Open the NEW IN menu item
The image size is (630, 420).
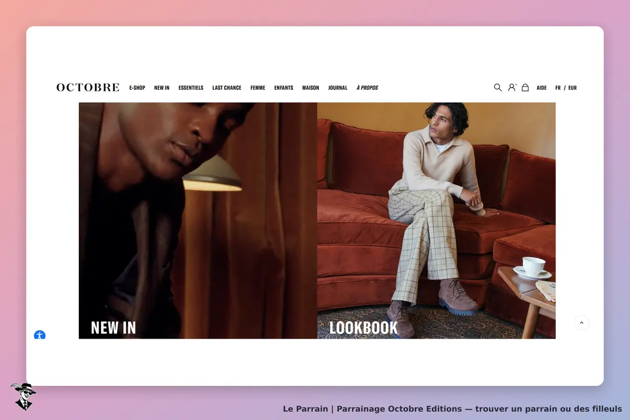162,88
